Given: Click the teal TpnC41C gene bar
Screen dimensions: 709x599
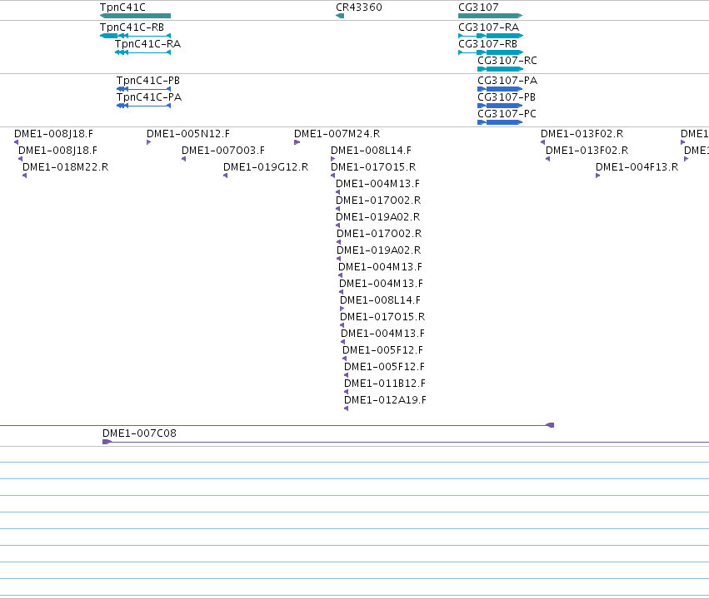Looking at the screenshot, I should pyautogui.click(x=135, y=16).
